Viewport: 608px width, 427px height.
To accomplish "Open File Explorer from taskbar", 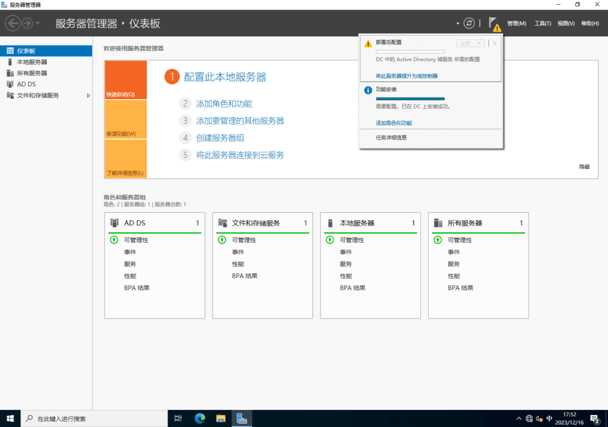I will pyautogui.click(x=221, y=419).
